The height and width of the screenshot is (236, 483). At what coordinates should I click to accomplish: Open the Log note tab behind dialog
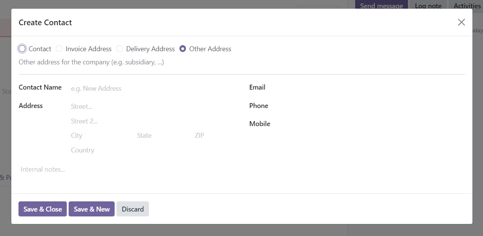pyautogui.click(x=428, y=5)
